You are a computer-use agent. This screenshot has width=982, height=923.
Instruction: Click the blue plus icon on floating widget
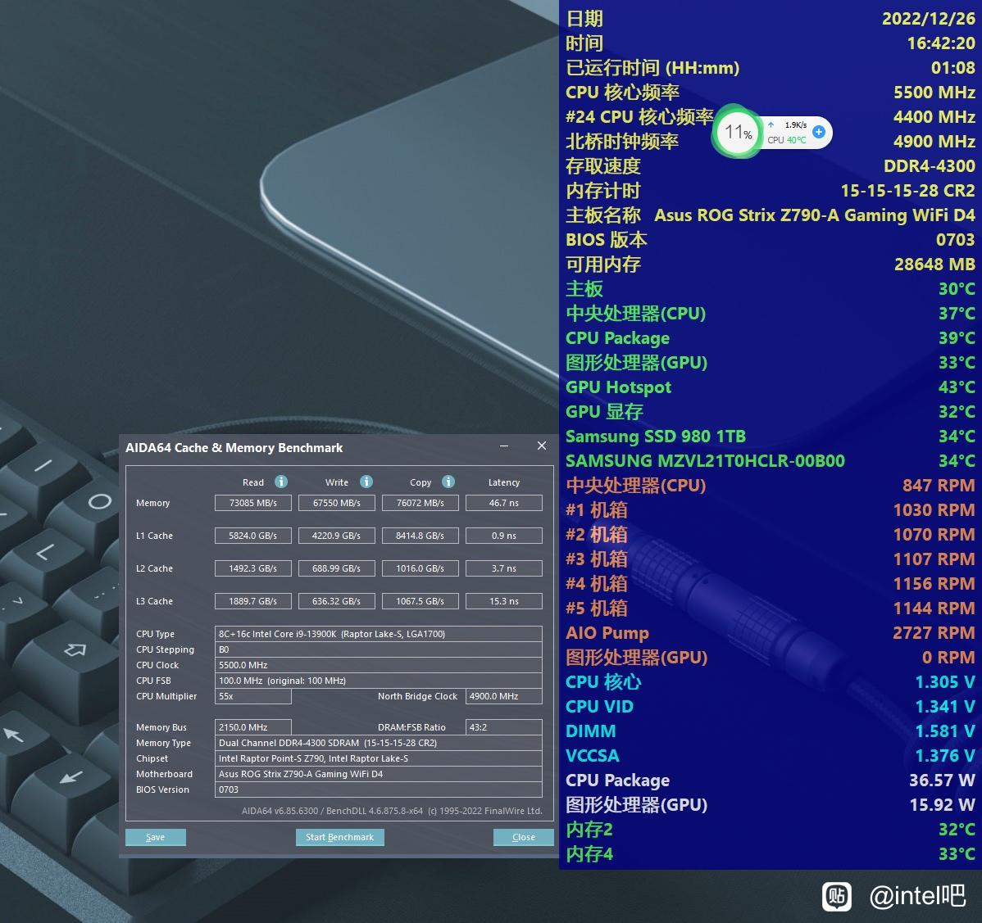pyautogui.click(x=819, y=131)
